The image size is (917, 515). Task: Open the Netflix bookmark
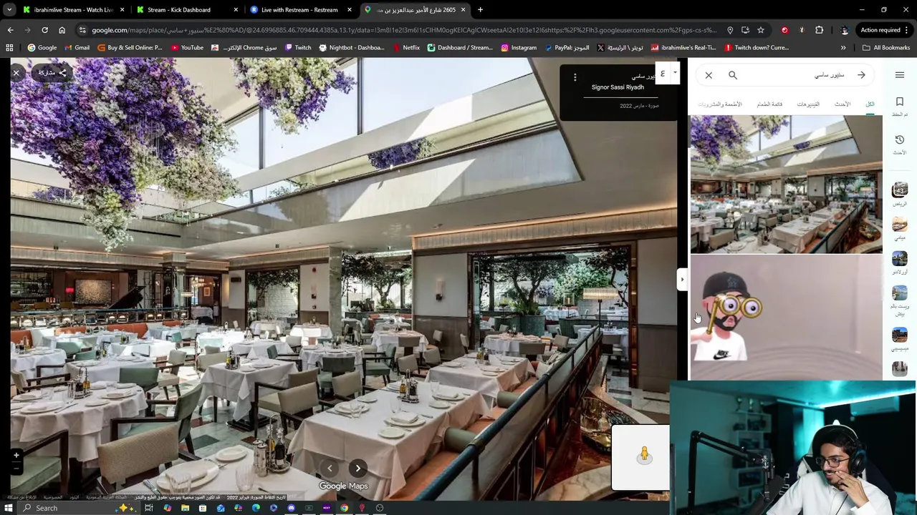[406, 48]
